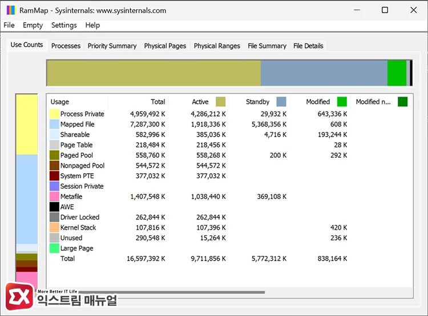Click the Modified n... dark green swatch
The height and width of the screenshot is (316, 428).
click(403, 102)
